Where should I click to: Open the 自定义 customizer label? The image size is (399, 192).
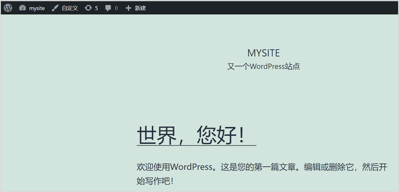point(70,8)
